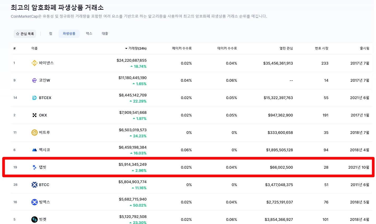Open the 비트루 exchange link
Image resolution: width=376 pixels, height=224 pixels.
pyautogui.click(x=45, y=133)
